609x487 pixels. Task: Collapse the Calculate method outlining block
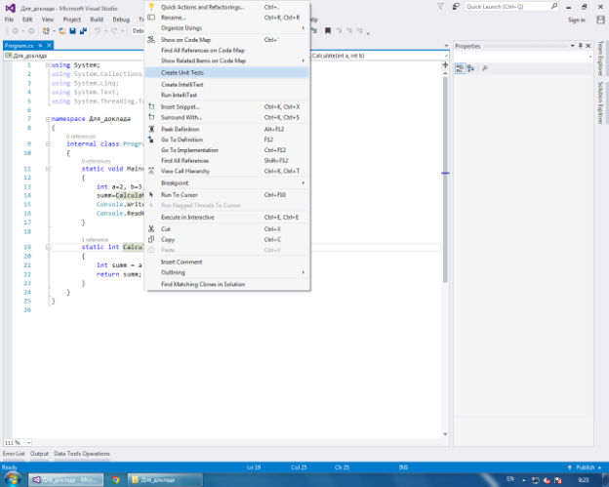[x=47, y=248]
